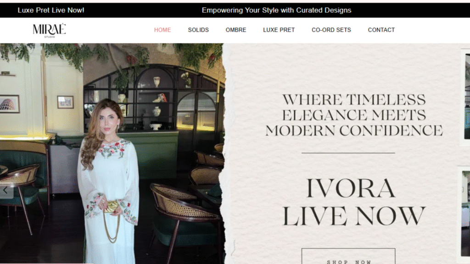470x264 pixels.
Task: Click the 'Empowering Your Style' banner text
Action: 276,10
